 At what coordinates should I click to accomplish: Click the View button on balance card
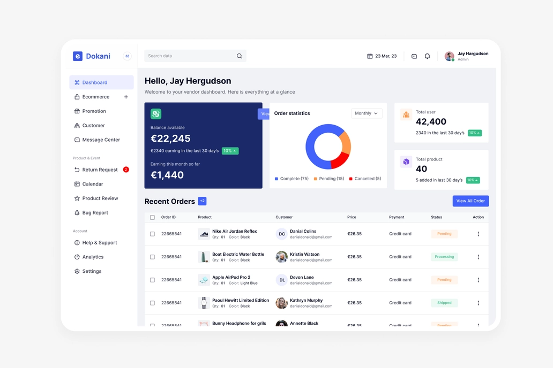click(264, 114)
